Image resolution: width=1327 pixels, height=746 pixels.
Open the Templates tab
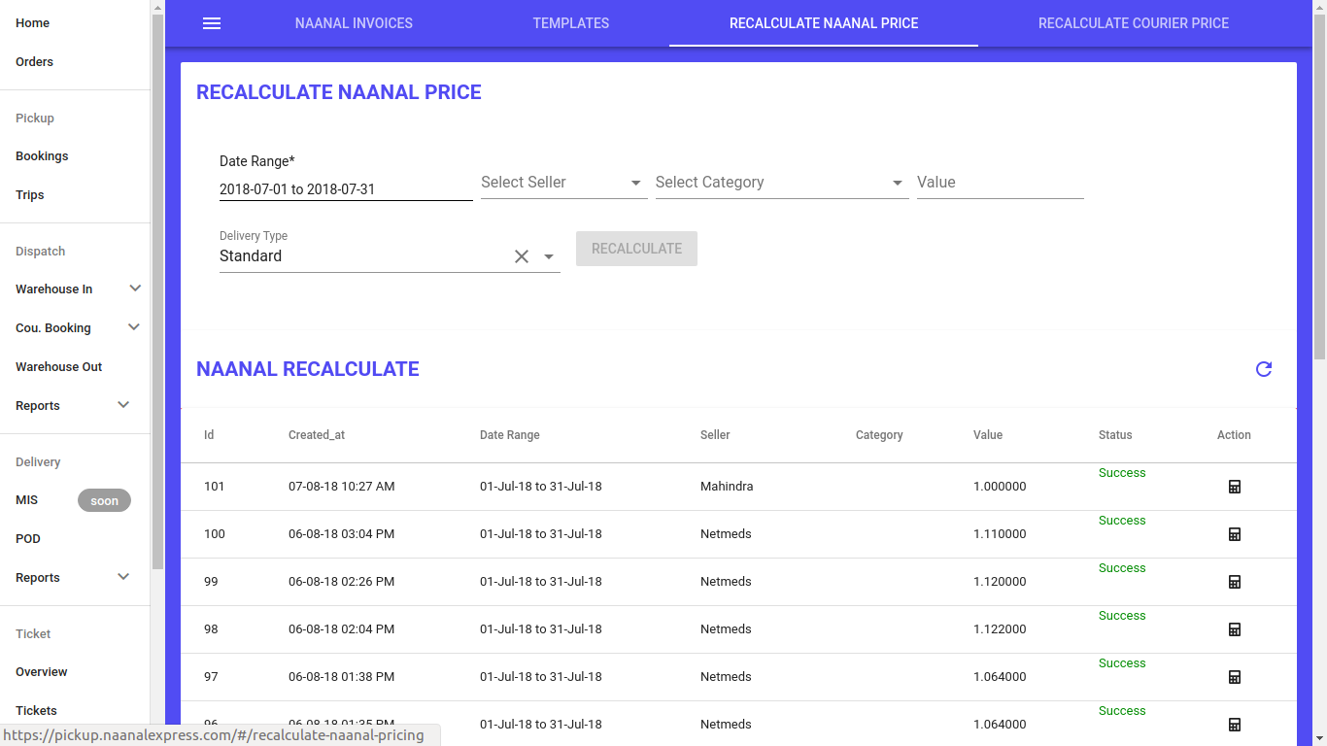point(570,23)
